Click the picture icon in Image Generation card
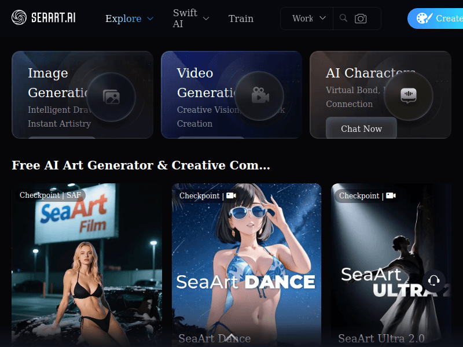Image resolution: width=463 pixels, height=347 pixels. point(111,97)
